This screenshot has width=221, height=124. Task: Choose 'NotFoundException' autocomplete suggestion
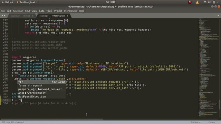point(41,97)
